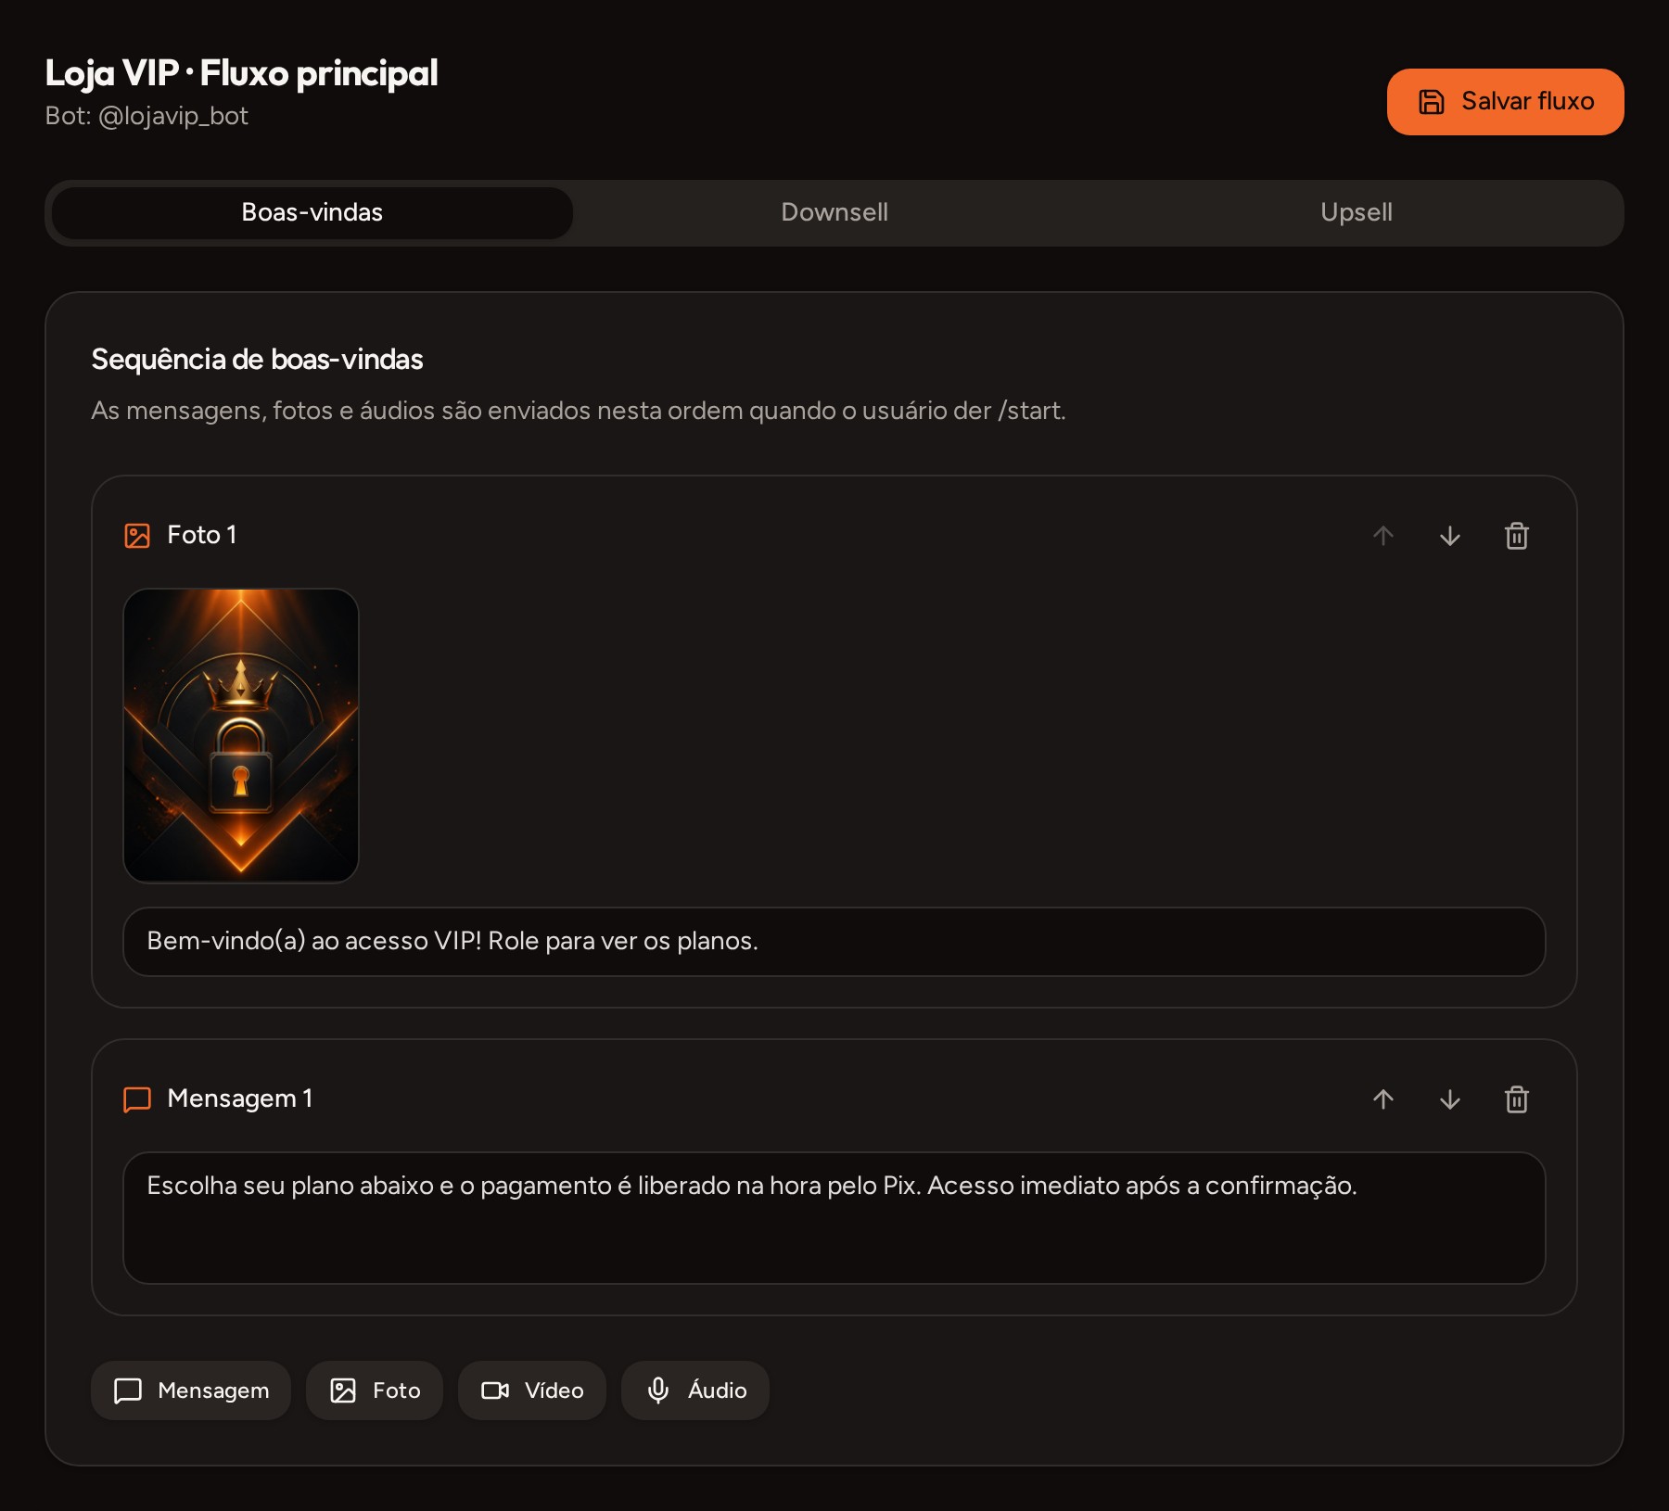The width and height of the screenshot is (1669, 1511).
Task: Add a new Vídeo block
Action: click(532, 1390)
